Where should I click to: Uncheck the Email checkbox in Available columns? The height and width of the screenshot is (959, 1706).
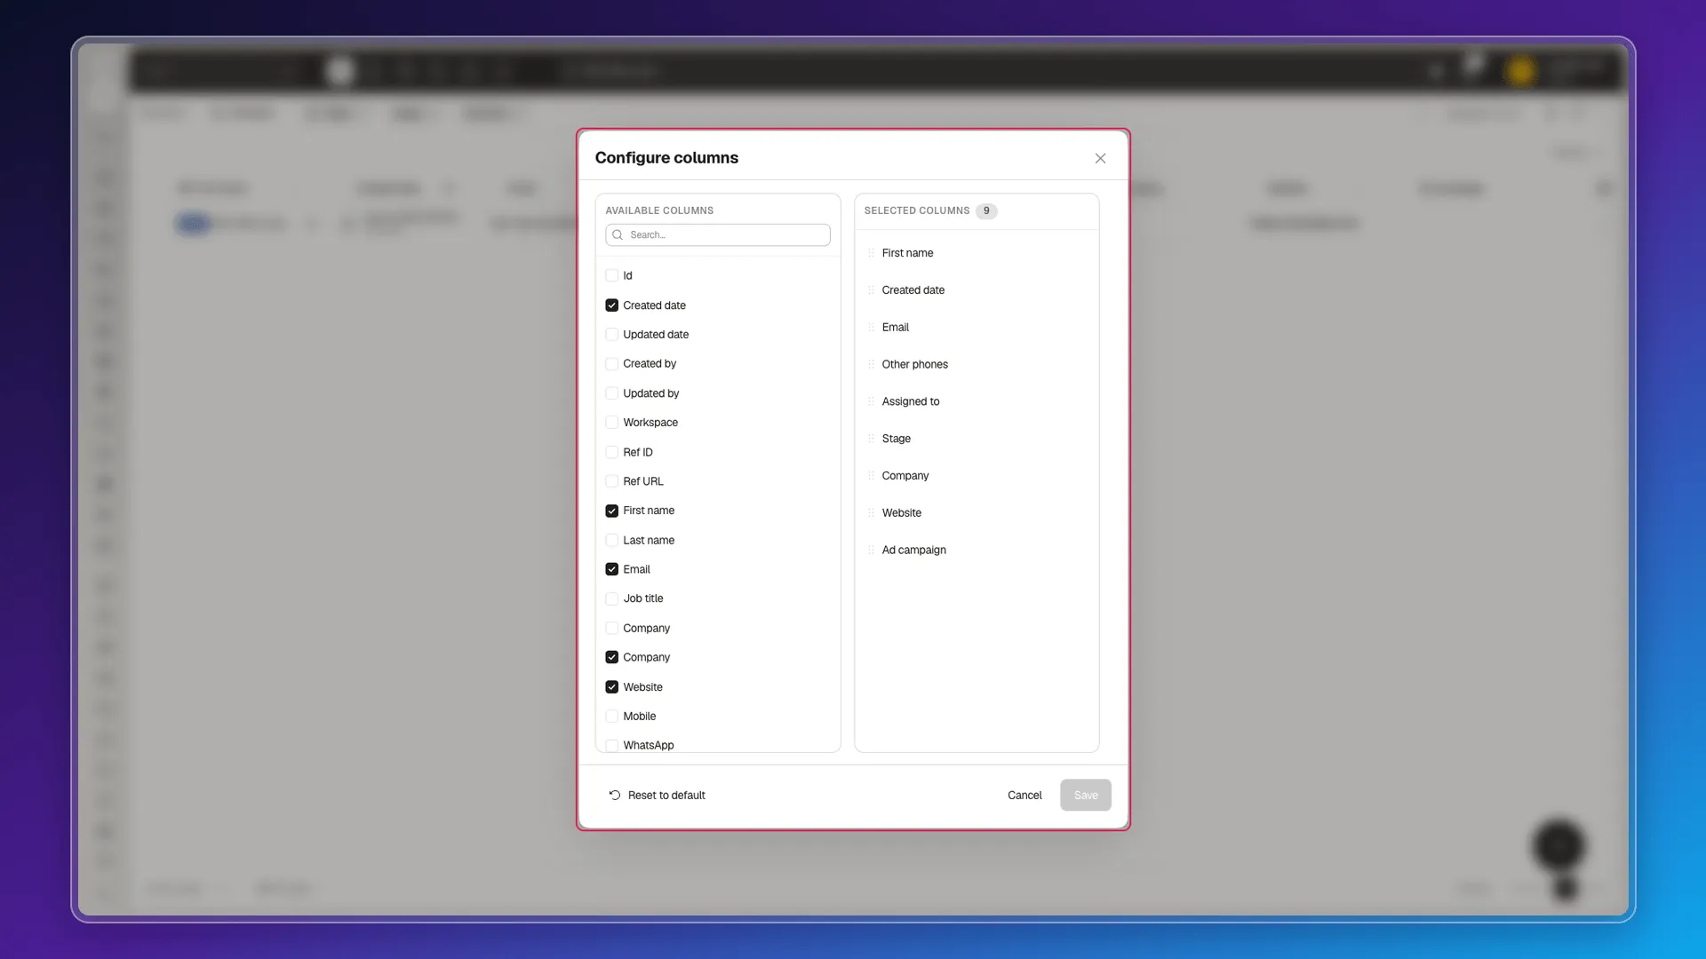pyautogui.click(x=611, y=569)
